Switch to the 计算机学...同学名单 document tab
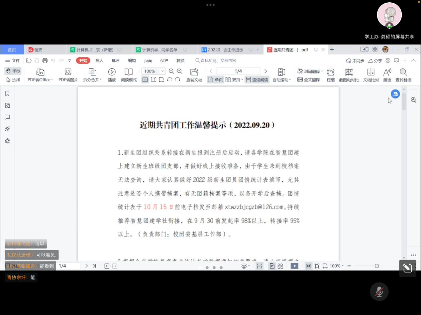Screen dimensions: 421x315 pos(159,50)
